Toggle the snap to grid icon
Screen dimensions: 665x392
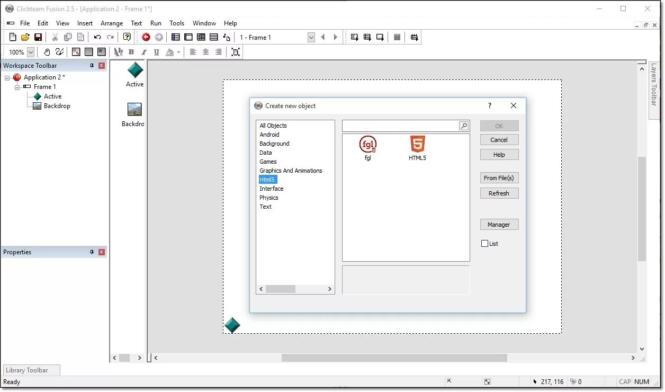[x=102, y=52]
